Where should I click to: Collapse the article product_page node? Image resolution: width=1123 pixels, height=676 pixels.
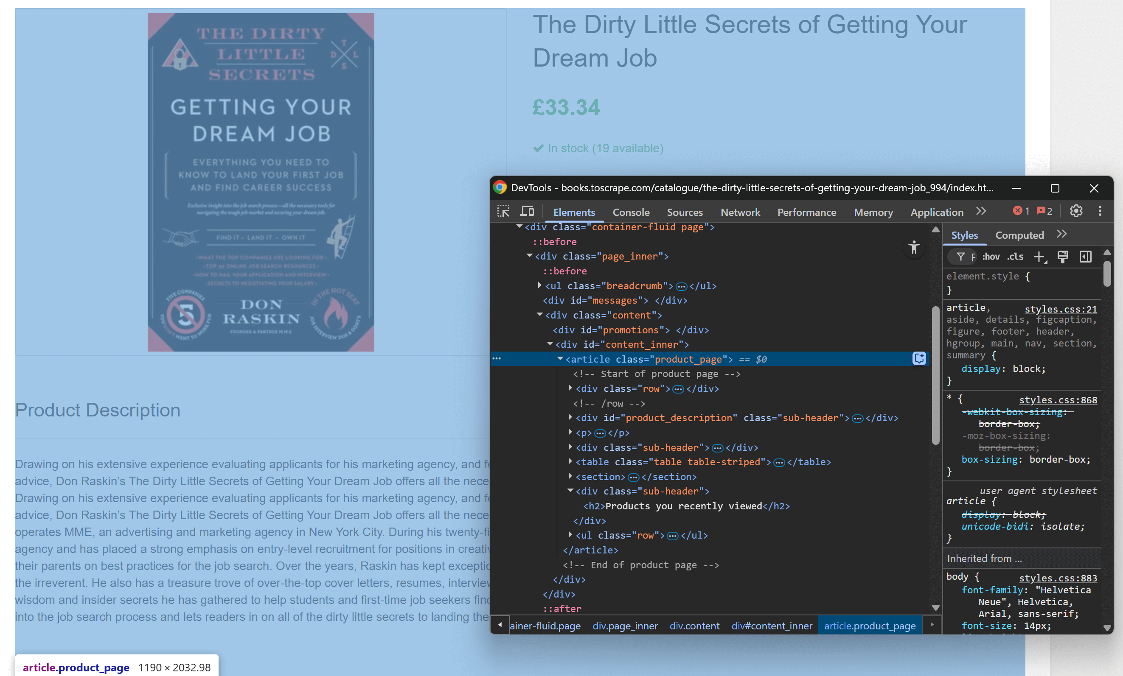560,358
